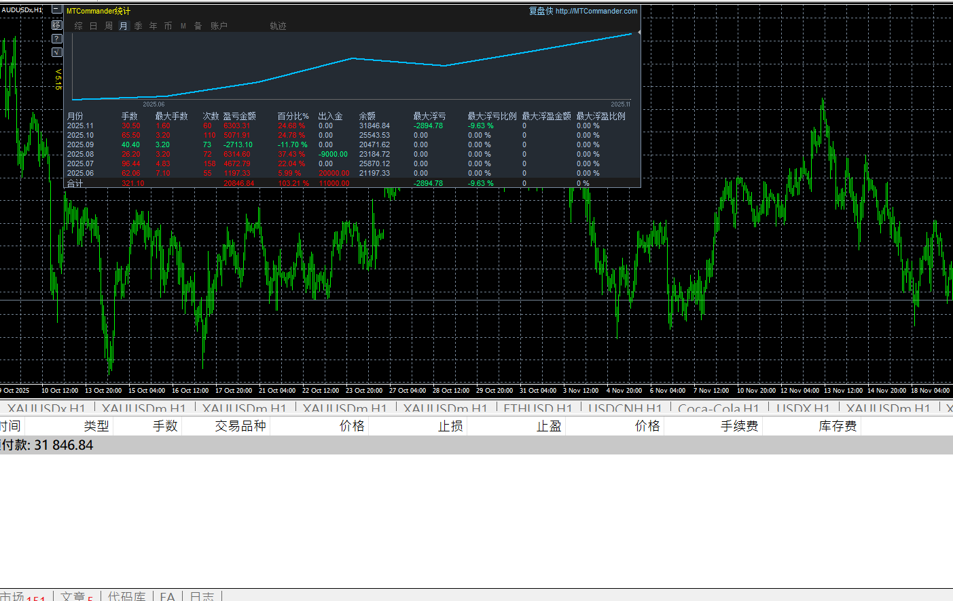Viewport: 953px width, 601px height.
Task: Minimize the MTCommander statistics panel
Action: [57, 10]
